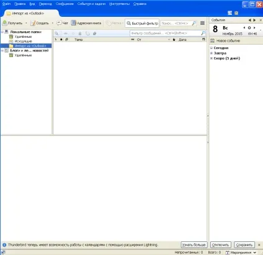Image resolution: width=263 pixels, height=255 pixels.
Task: Click the Получить (get mail) envelope icon
Action: (x=4, y=23)
